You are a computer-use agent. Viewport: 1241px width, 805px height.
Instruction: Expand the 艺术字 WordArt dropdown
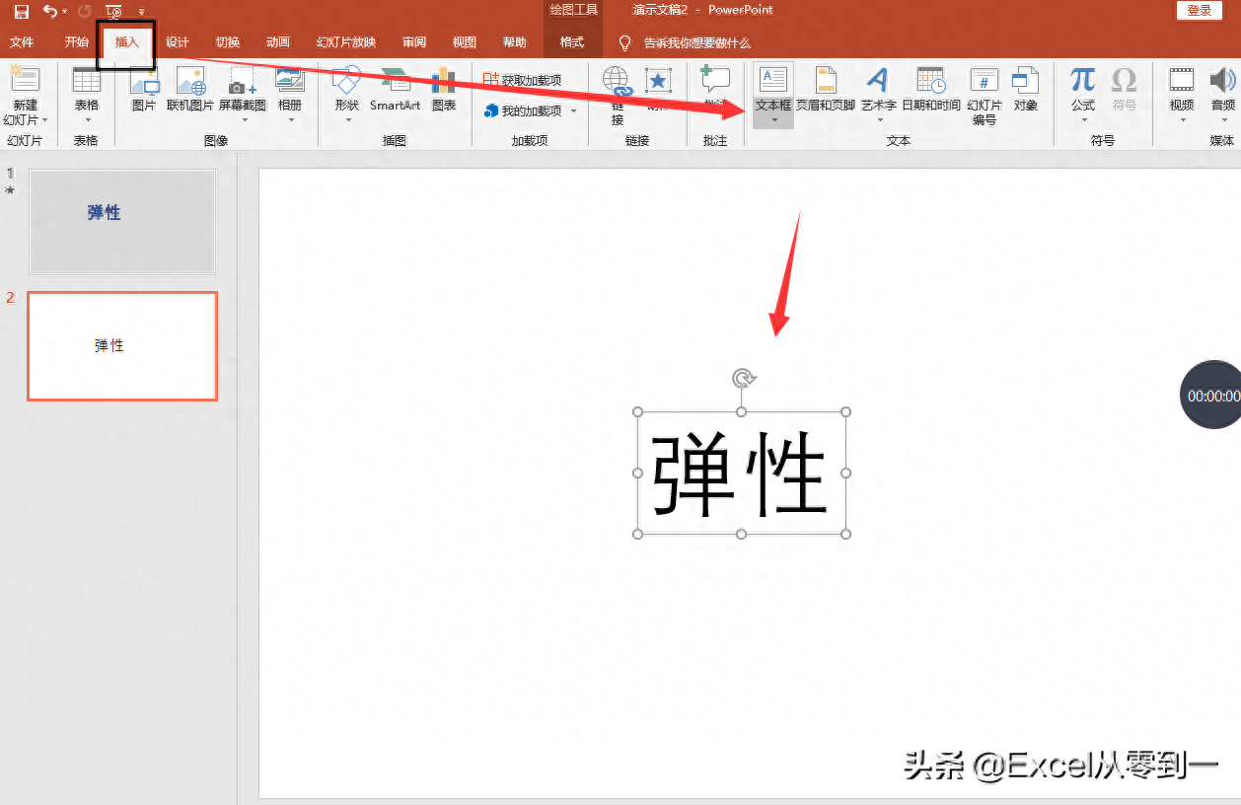point(879,120)
